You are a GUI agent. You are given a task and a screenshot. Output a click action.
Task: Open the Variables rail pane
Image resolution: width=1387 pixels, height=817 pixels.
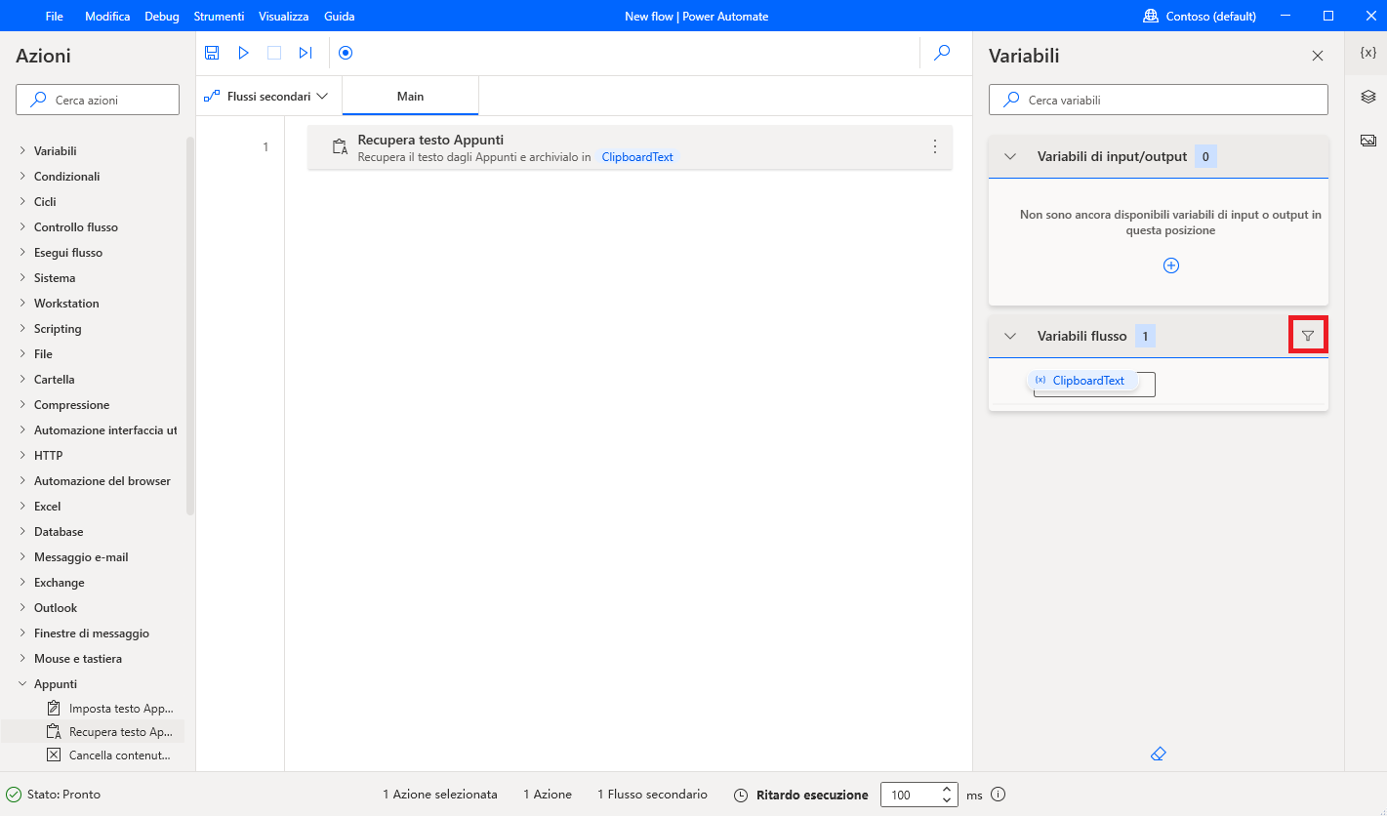click(1367, 54)
